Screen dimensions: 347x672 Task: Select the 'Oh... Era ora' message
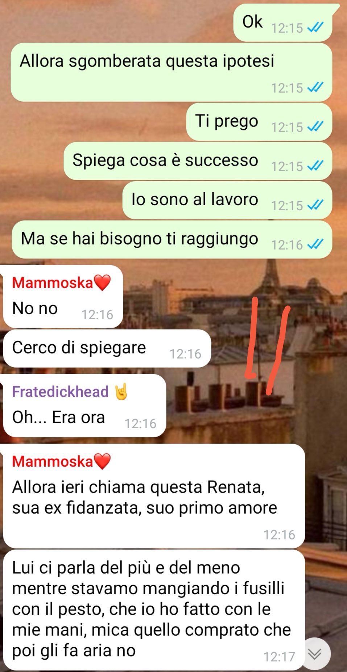coord(84,406)
